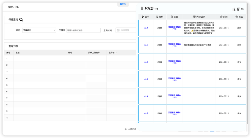Click the page icon in the 页面 header

pos(172,17)
